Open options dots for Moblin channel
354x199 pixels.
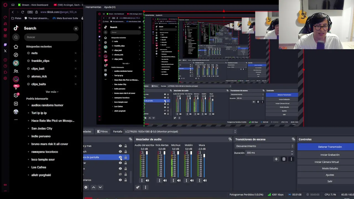click(186, 180)
